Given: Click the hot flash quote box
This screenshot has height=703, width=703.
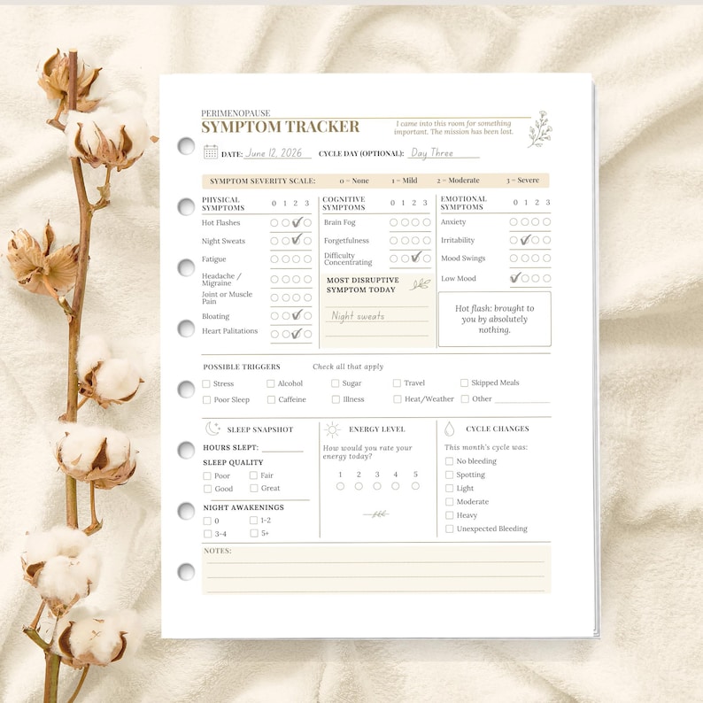Looking at the screenshot, I should point(495,319).
